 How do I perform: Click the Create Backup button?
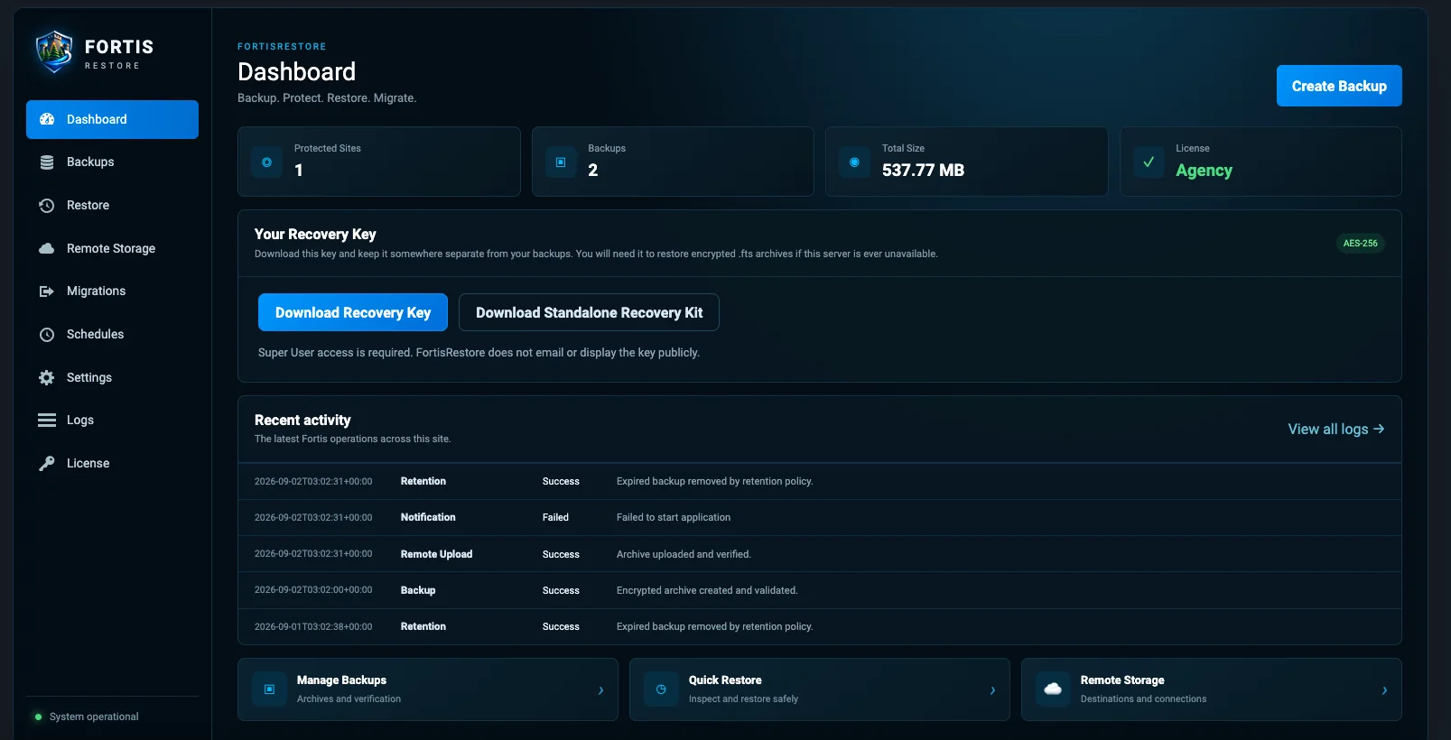[x=1339, y=86]
